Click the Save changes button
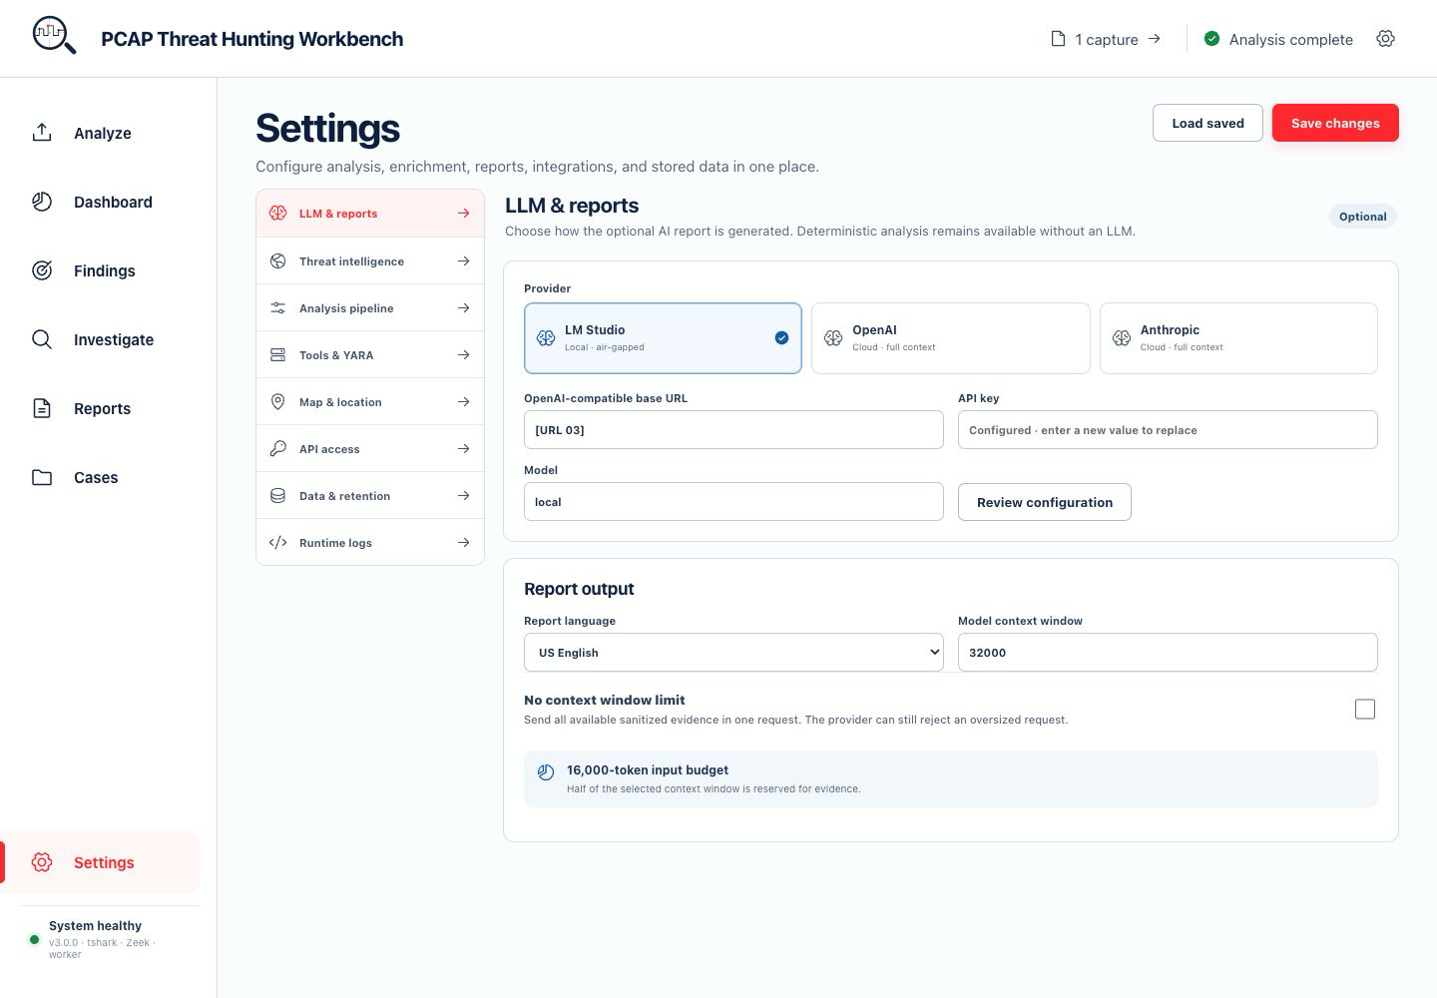1437x998 pixels. [x=1335, y=123]
